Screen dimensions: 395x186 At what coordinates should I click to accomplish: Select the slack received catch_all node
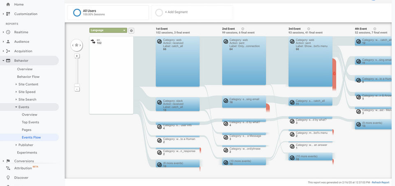coord(177,104)
